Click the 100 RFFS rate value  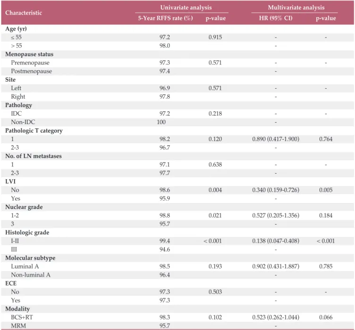[161, 122]
